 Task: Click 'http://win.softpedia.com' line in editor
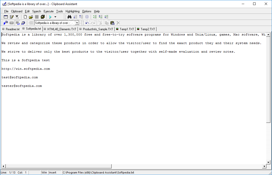click(x=26, y=69)
